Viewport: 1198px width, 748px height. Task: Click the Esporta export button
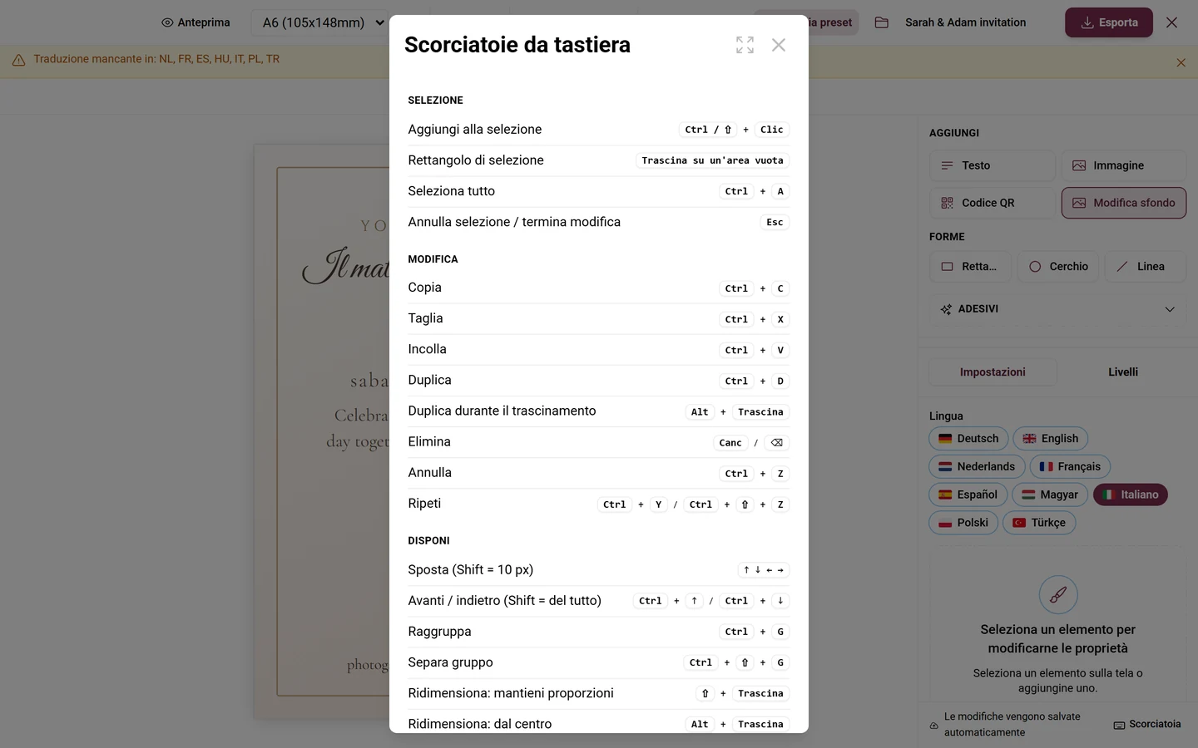click(1109, 22)
